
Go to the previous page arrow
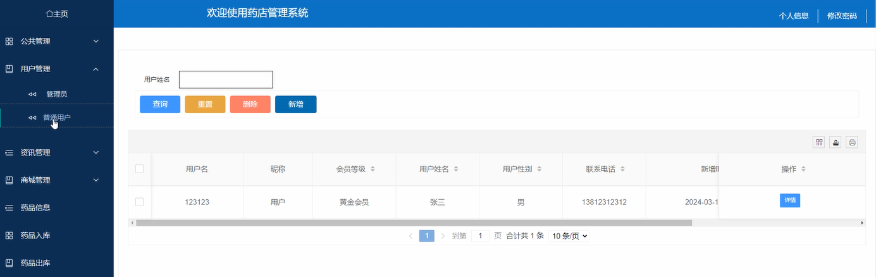(410, 236)
